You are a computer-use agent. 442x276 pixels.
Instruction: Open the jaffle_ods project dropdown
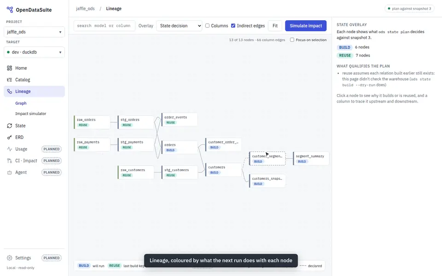[x=34, y=32]
